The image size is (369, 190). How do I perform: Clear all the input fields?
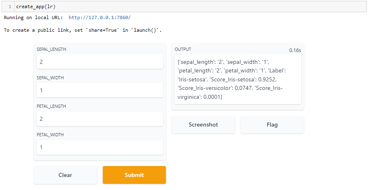(x=65, y=175)
